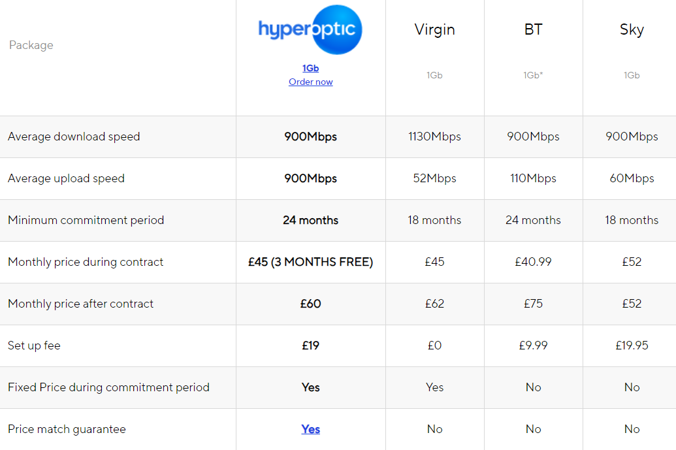The width and height of the screenshot is (676, 450).
Task: Click the Fixed Price during commitment period label
Action: coord(108,387)
